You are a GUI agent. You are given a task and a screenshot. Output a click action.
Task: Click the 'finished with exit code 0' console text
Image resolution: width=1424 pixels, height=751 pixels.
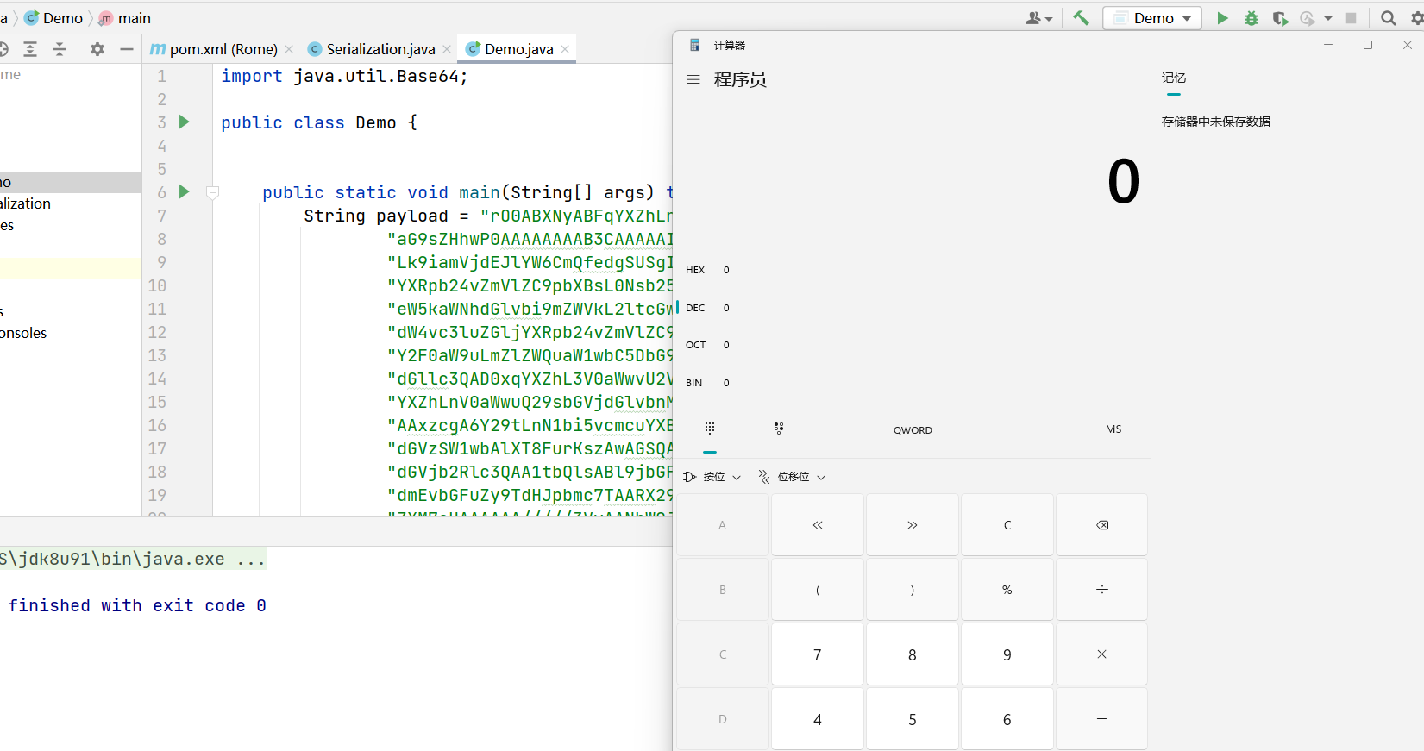coord(137,605)
